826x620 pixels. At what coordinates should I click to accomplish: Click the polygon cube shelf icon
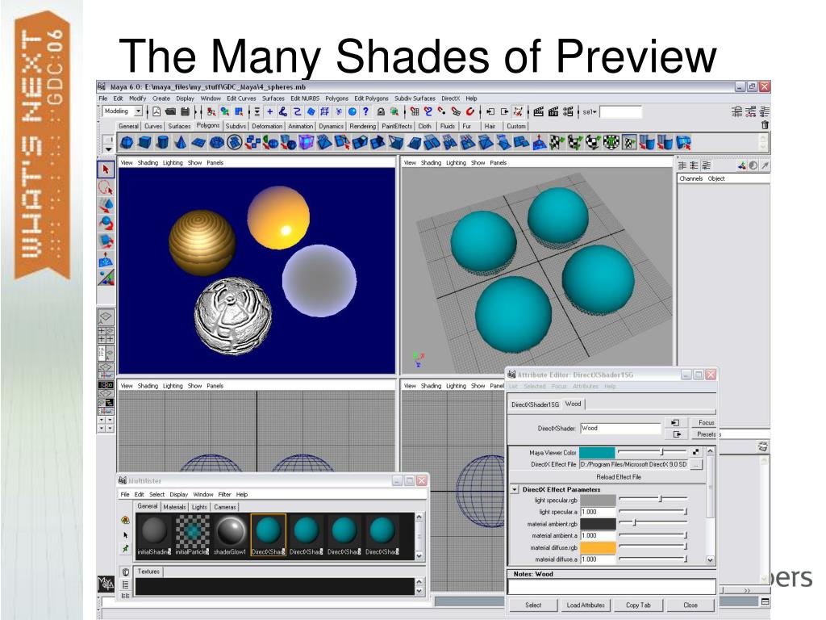pyautogui.click(x=145, y=142)
